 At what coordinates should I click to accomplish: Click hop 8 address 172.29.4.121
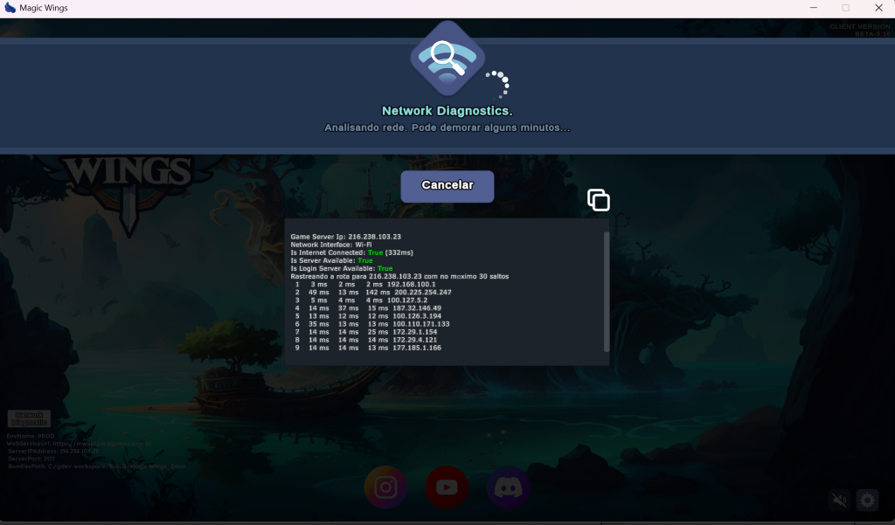point(415,340)
